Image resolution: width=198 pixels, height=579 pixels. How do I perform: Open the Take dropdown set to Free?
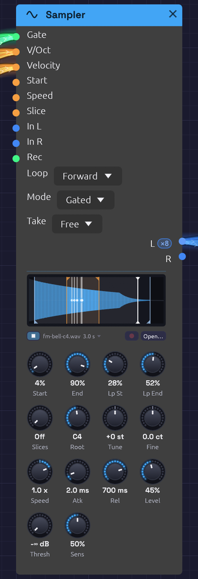tap(77, 224)
